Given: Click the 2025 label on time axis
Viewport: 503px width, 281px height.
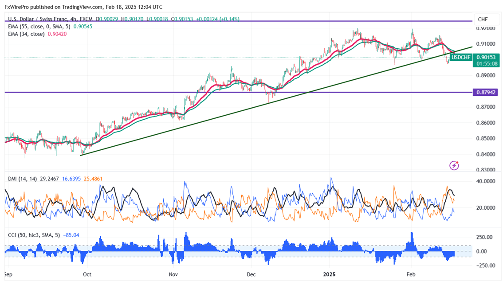Looking at the screenshot, I should 329,275.
